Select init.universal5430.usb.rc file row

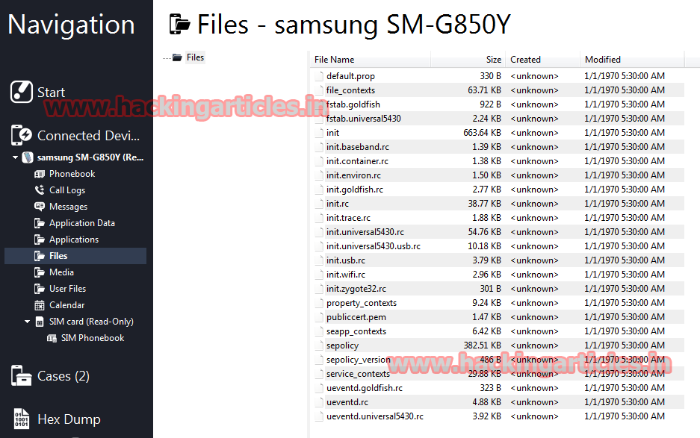point(497,246)
